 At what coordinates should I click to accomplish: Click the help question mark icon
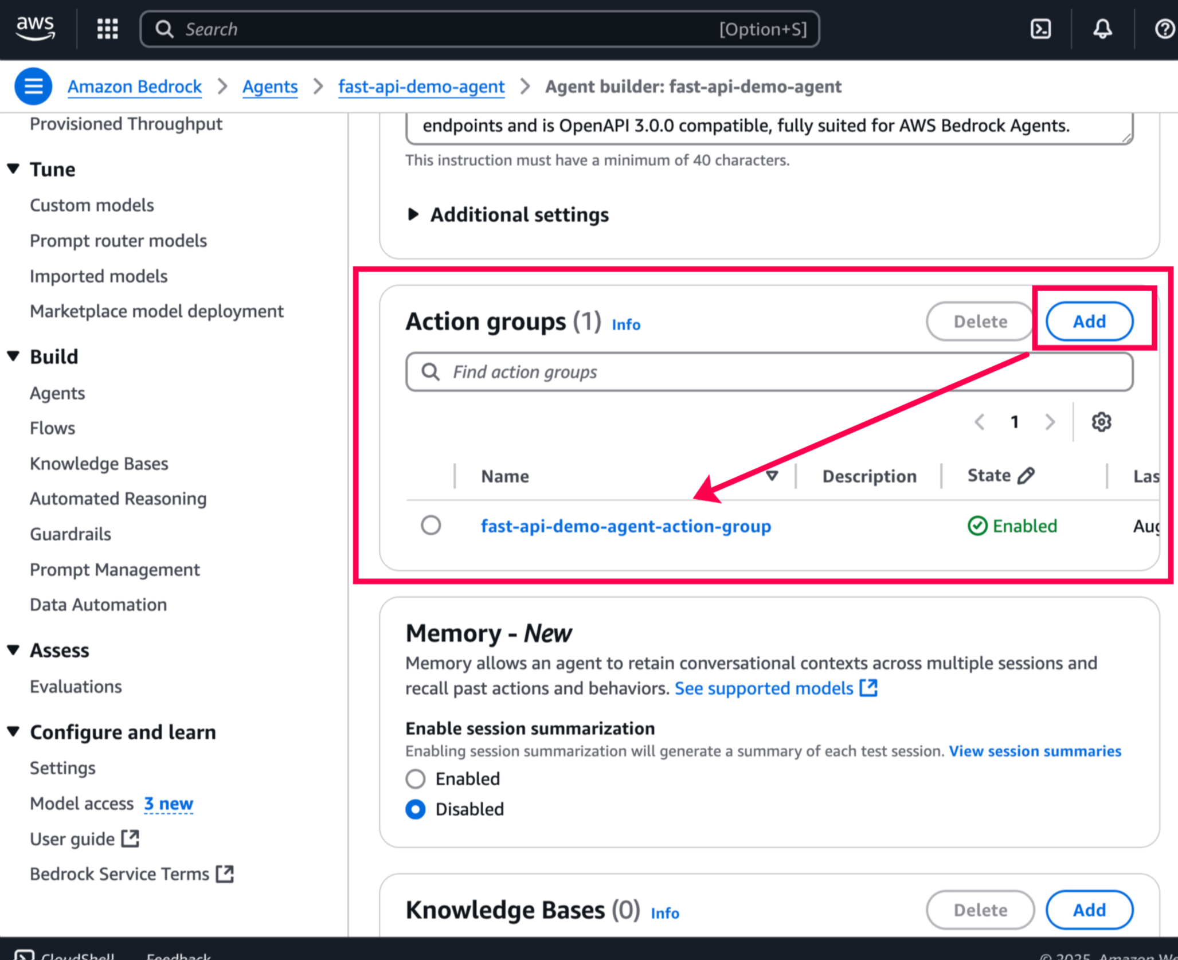[x=1164, y=29]
